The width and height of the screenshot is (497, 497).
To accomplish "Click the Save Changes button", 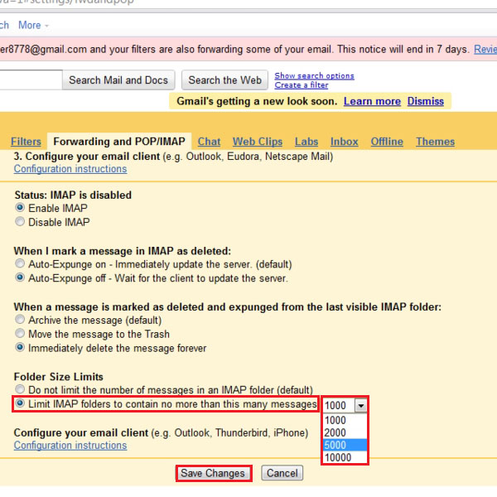I will coord(213,473).
